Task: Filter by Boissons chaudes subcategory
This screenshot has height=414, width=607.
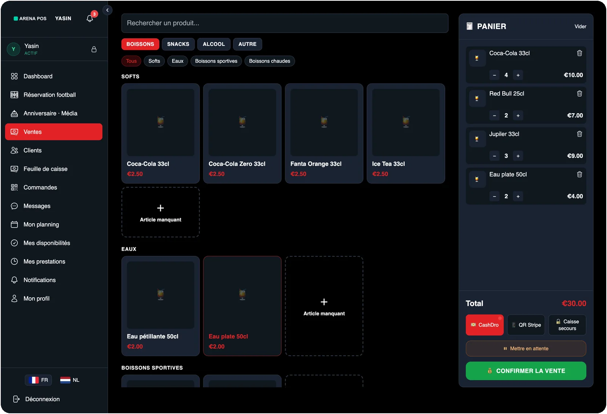Action: 269,61
